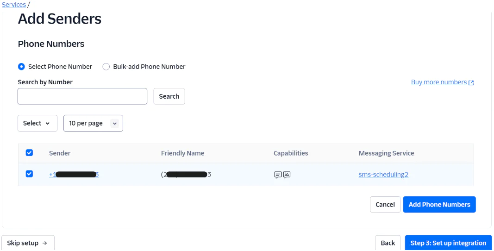494x251 pixels.
Task: Go Back to the previous step
Action: pos(388,243)
